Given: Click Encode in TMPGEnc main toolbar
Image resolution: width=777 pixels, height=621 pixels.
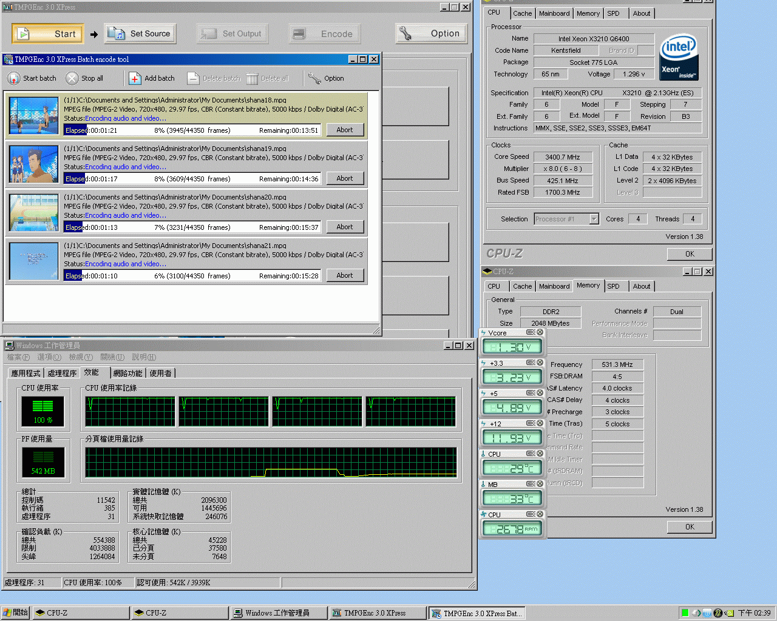Looking at the screenshot, I should tap(324, 34).
